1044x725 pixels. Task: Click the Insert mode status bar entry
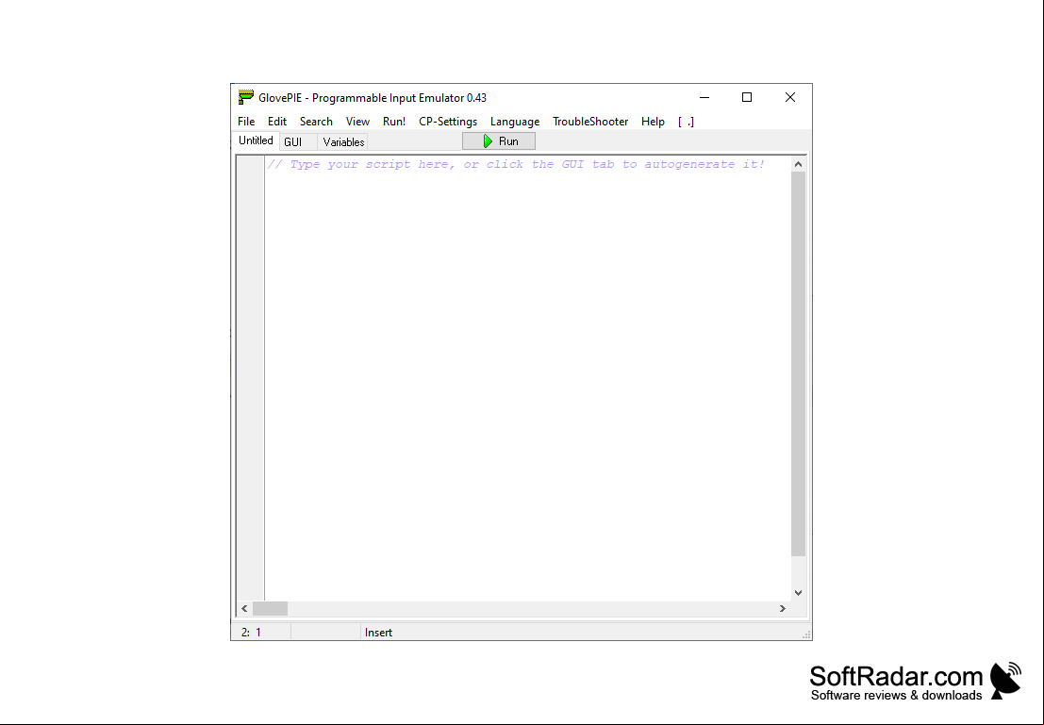coord(378,633)
